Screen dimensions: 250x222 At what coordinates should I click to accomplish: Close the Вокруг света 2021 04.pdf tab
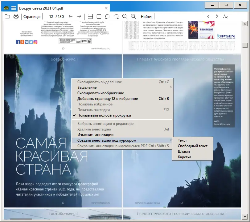tap(106, 8)
